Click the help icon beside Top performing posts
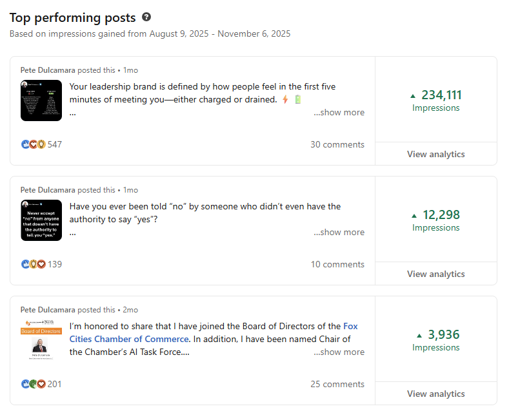Viewport: 509px width, 411px height. (x=146, y=17)
